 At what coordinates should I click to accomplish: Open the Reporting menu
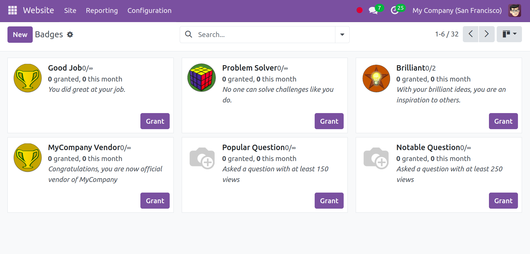pyautogui.click(x=102, y=11)
